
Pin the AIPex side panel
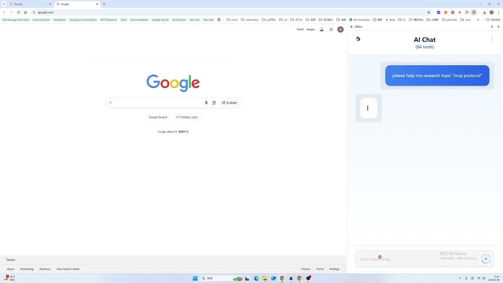492,26
